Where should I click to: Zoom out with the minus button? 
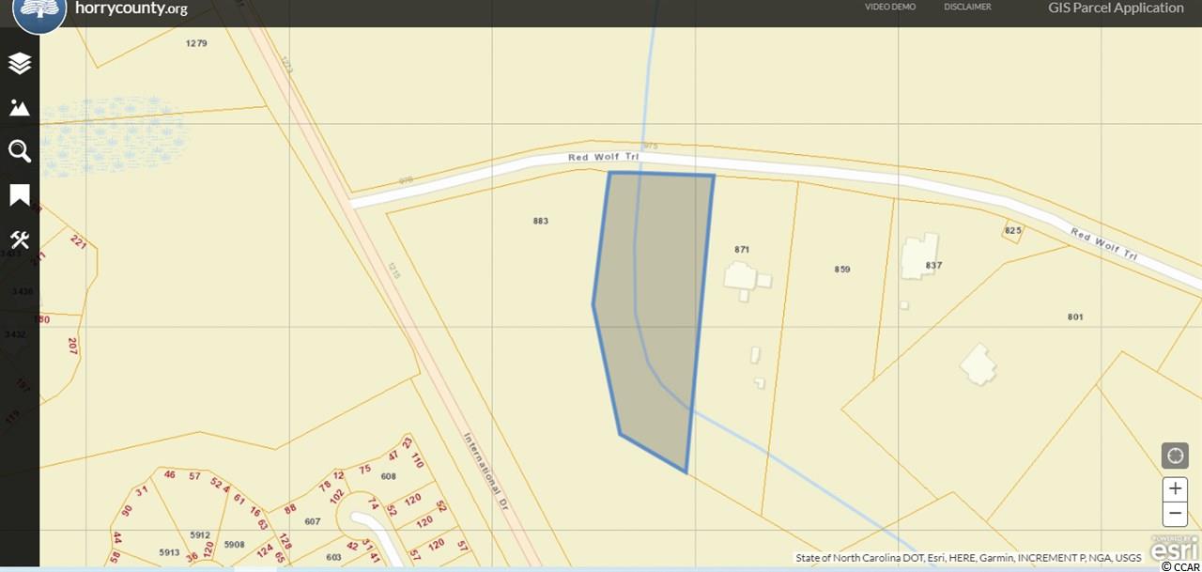coord(1174,514)
